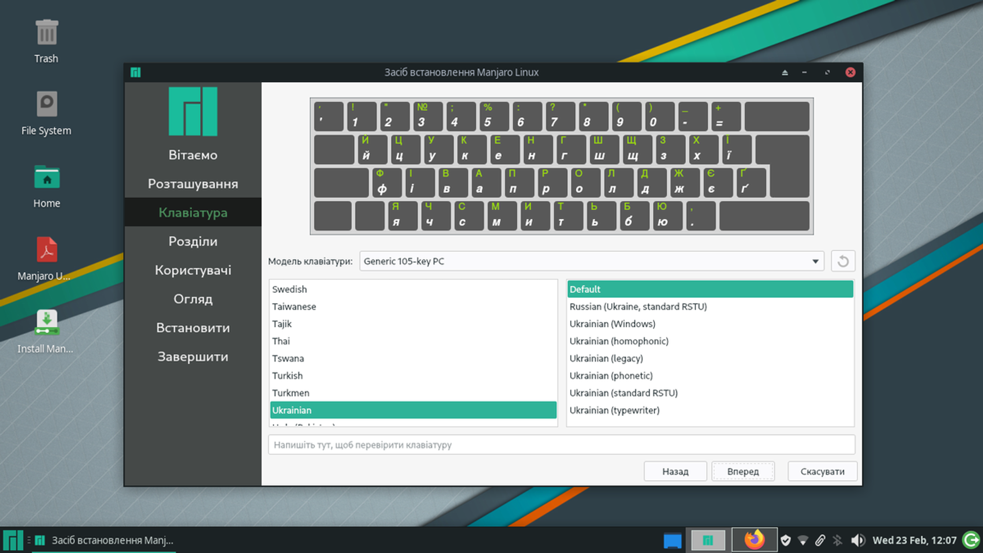The width and height of the screenshot is (983, 553).
Task: Go to the Розташування step
Action: point(193,183)
